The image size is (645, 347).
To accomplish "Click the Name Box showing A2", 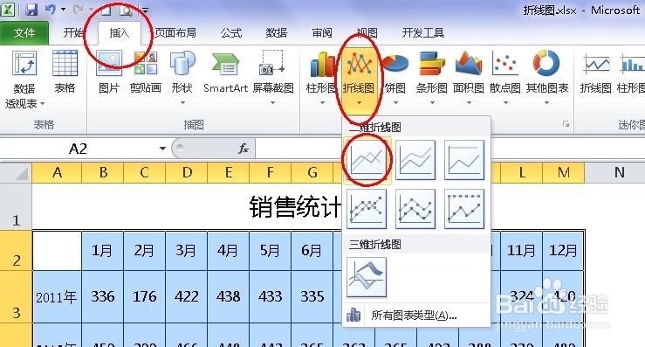I will pyautogui.click(x=79, y=149).
